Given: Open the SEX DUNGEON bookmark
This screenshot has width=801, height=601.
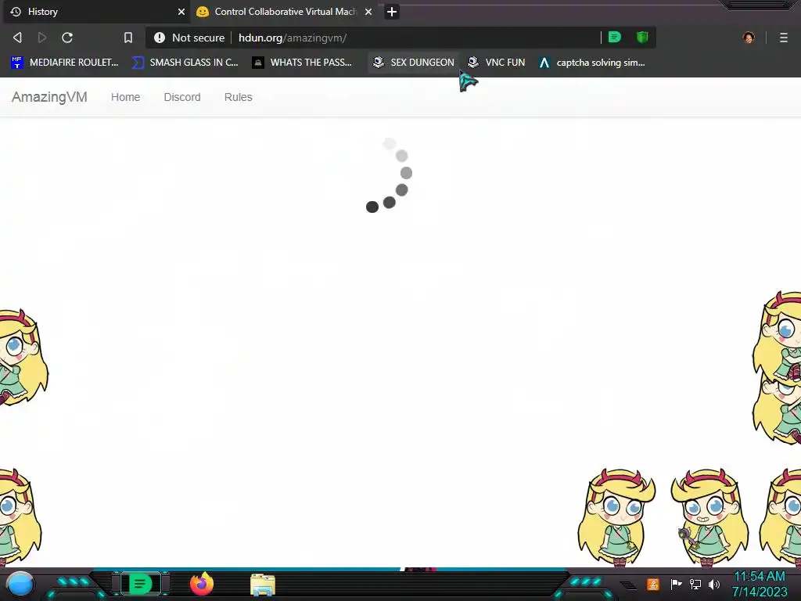Looking at the screenshot, I should click(x=413, y=63).
